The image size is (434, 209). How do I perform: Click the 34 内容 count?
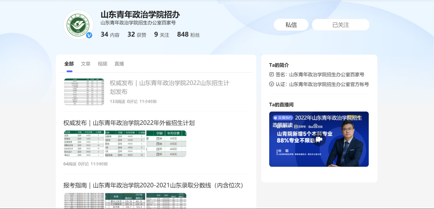(110, 34)
